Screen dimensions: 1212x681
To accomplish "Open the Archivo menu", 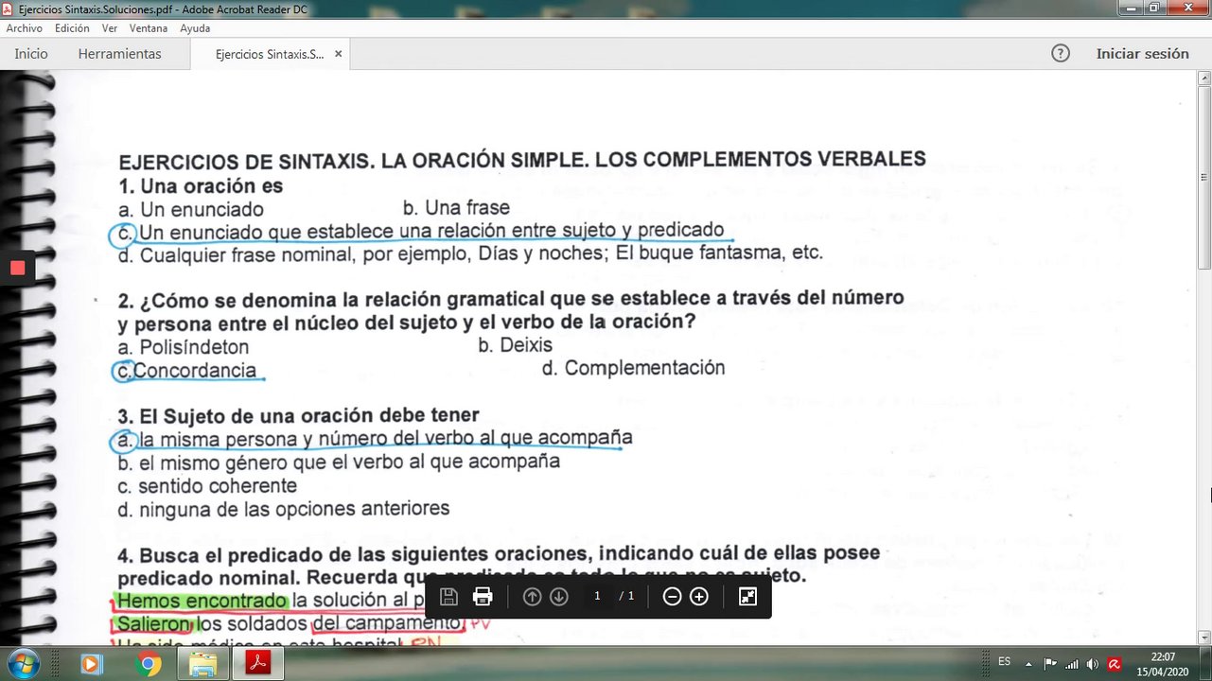I will (25, 28).
